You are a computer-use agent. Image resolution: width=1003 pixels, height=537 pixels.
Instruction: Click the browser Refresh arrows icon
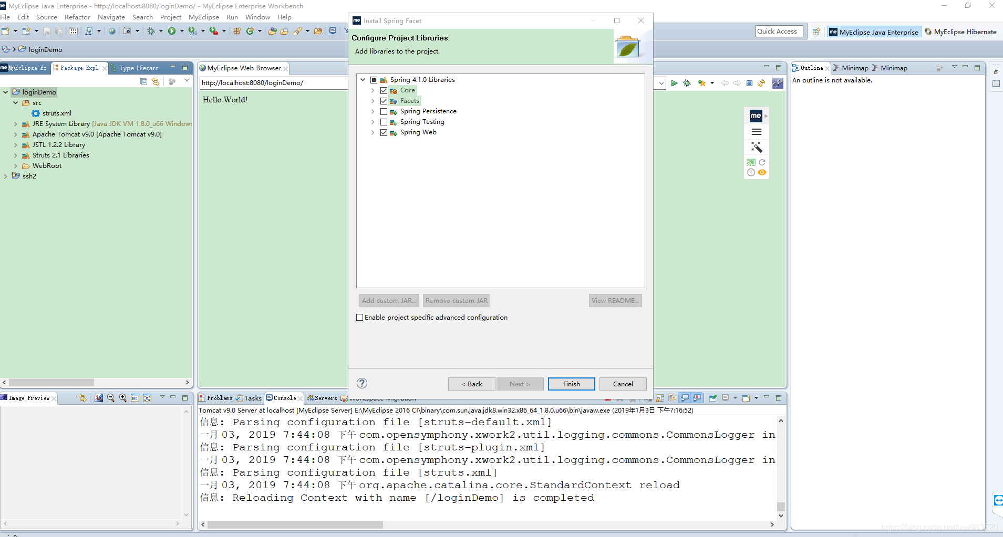pos(761,83)
